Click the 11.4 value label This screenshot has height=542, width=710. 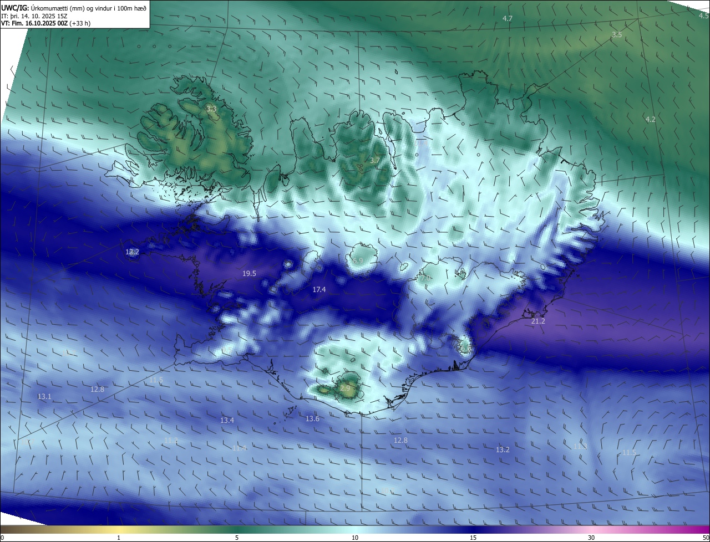(239, 448)
